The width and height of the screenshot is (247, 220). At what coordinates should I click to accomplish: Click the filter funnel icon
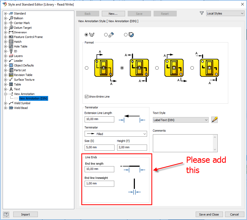pyautogui.click(x=202, y=13)
